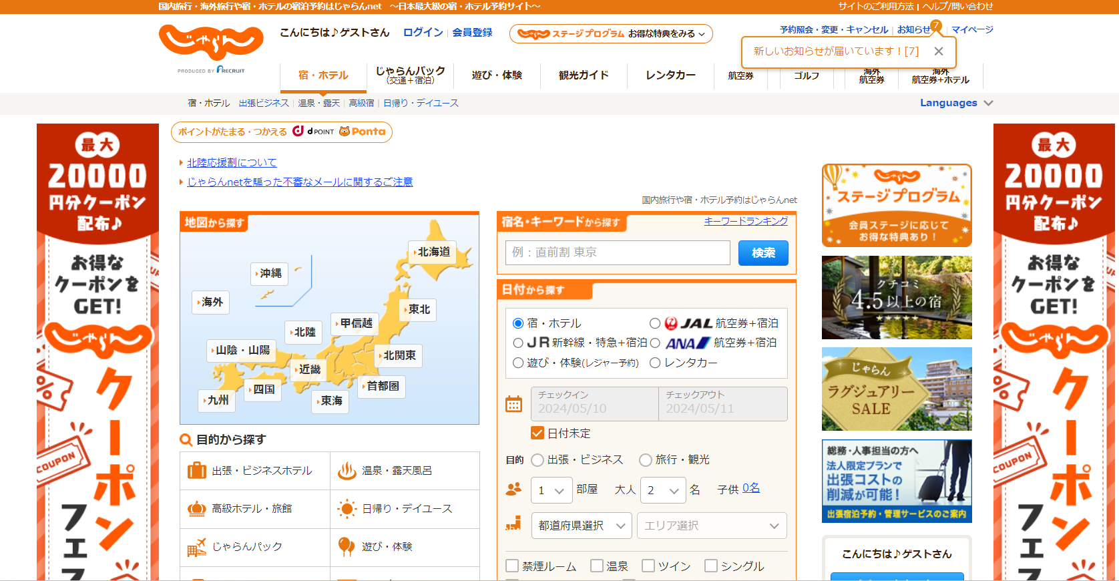Viewport: 1119px width, 581px height.
Task: Open the ゴルフ tab
Action: point(806,75)
